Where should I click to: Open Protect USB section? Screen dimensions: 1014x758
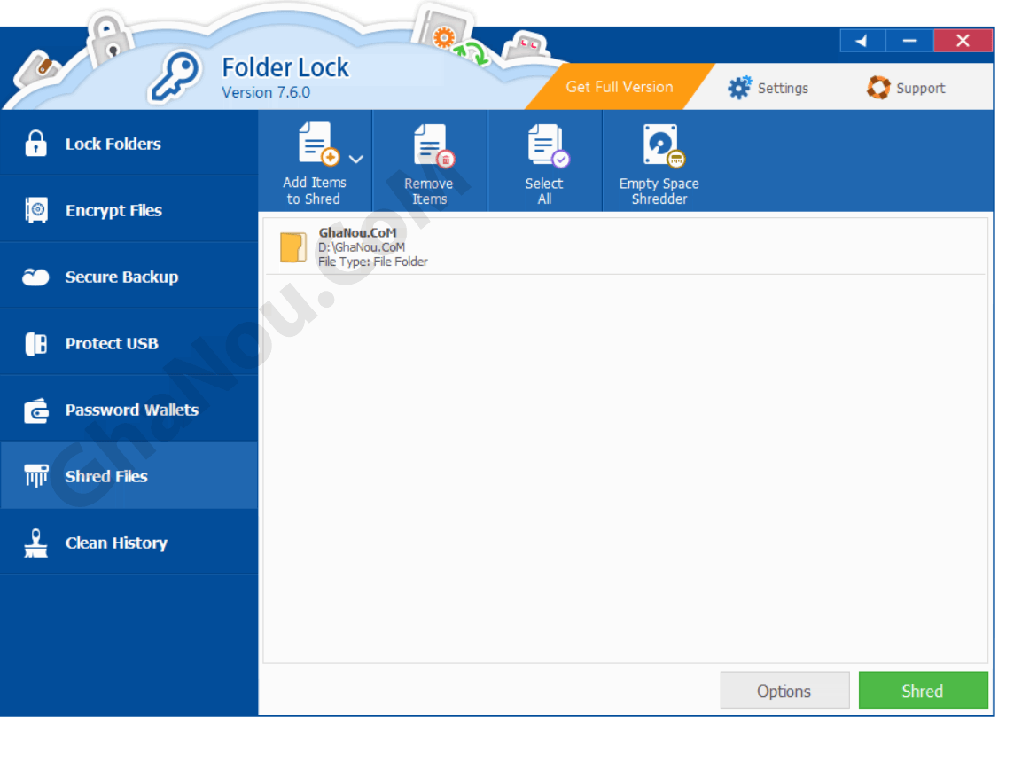click(129, 343)
